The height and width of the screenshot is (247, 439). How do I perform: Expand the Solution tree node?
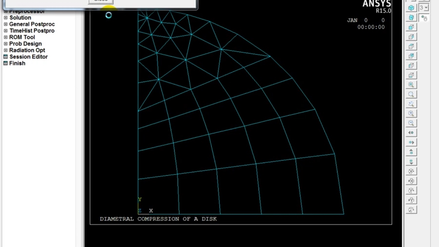(x=5, y=17)
